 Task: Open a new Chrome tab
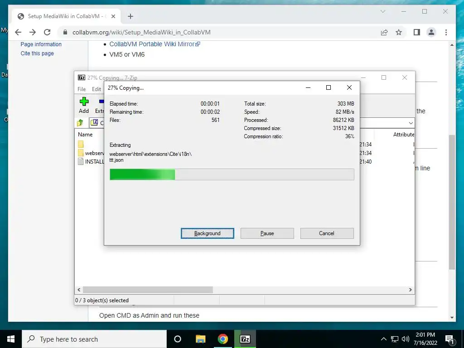point(130,16)
